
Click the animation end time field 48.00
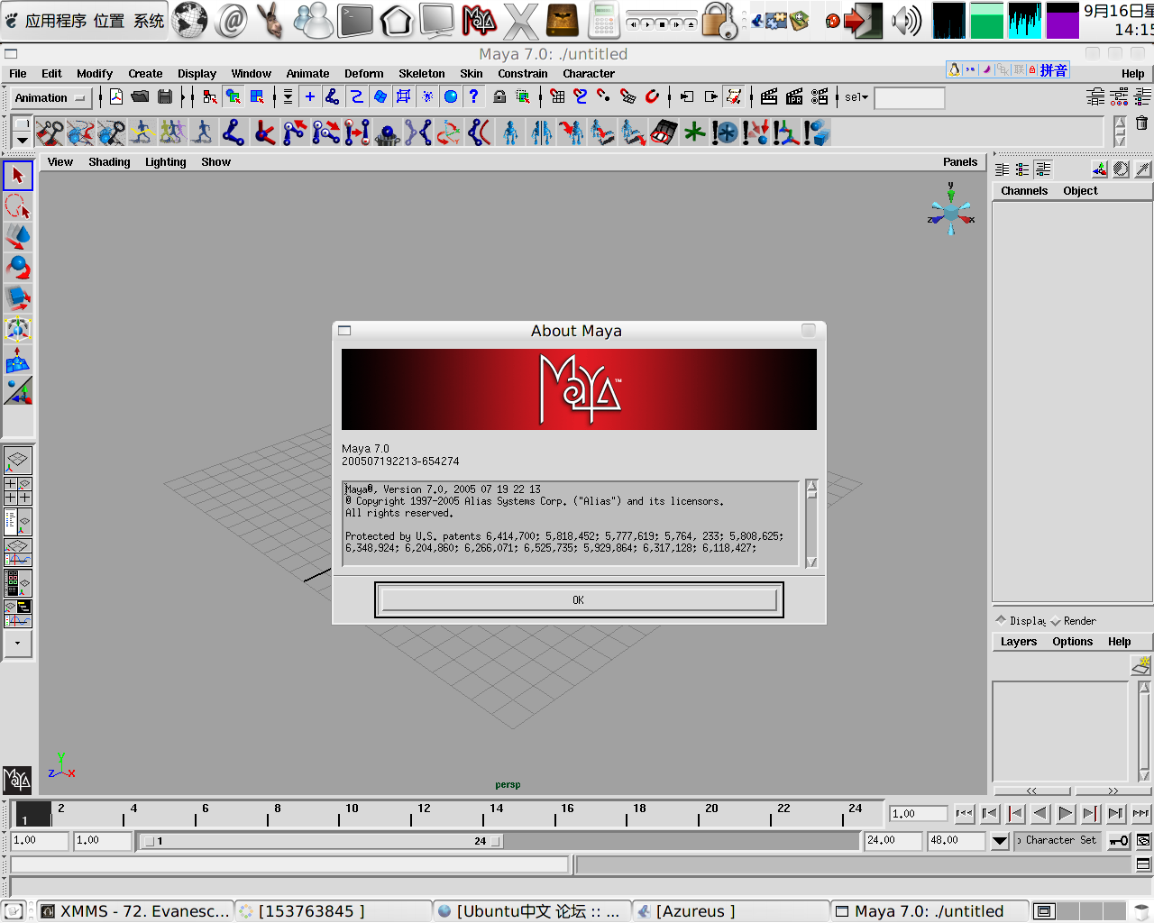957,840
